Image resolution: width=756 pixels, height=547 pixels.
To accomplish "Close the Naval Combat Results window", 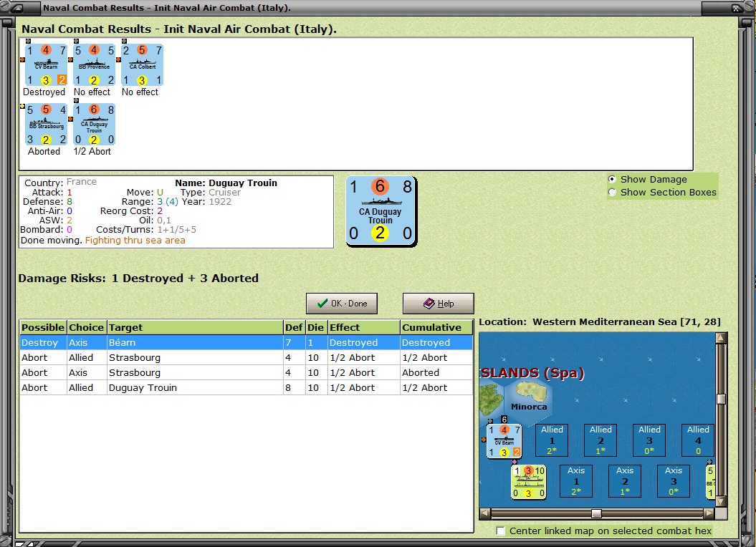I will coord(737,8).
